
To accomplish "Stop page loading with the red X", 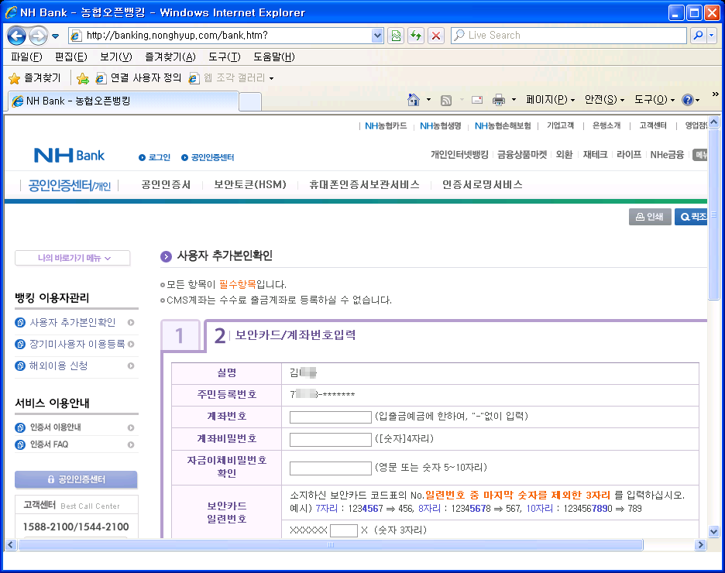I will tap(436, 36).
